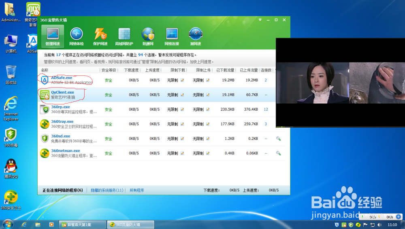This screenshot has width=405, height=229.
Task: Open Internet Explorer from the taskbar
Action: coord(24,225)
